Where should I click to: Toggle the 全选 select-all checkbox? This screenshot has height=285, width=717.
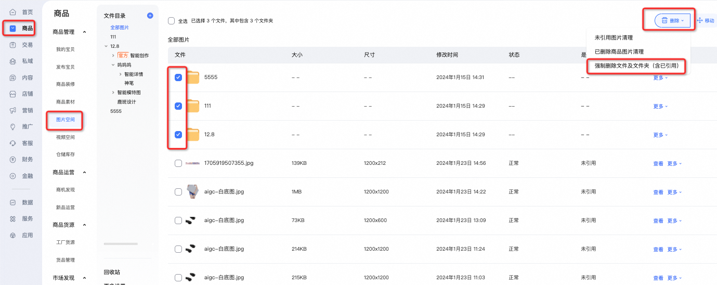[171, 21]
